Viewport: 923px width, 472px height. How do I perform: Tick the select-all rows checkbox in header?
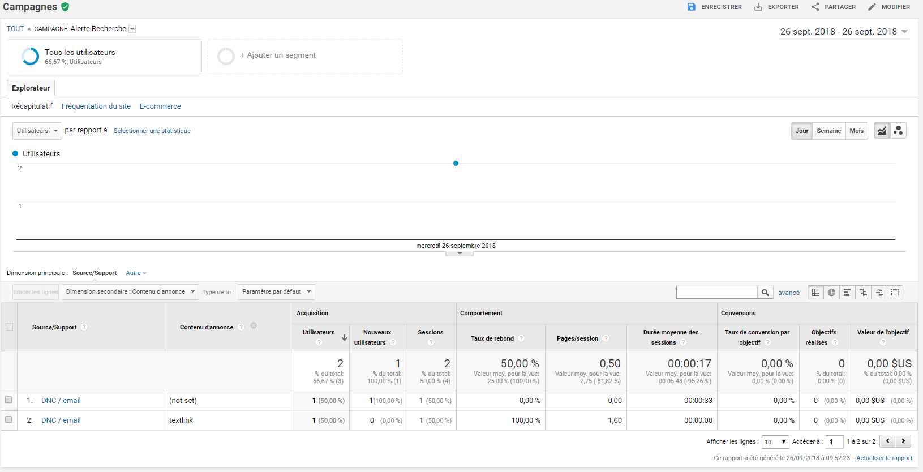tap(9, 327)
